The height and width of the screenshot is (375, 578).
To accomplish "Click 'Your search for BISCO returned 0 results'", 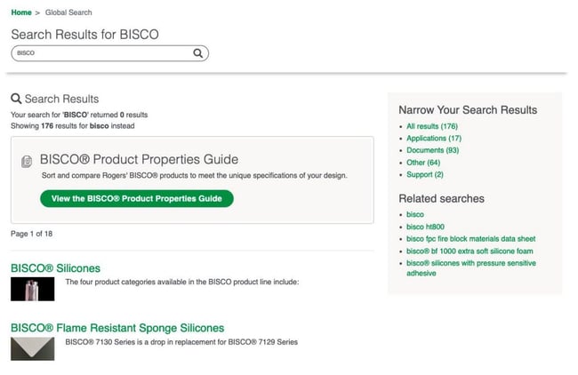I will click(x=79, y=115).
